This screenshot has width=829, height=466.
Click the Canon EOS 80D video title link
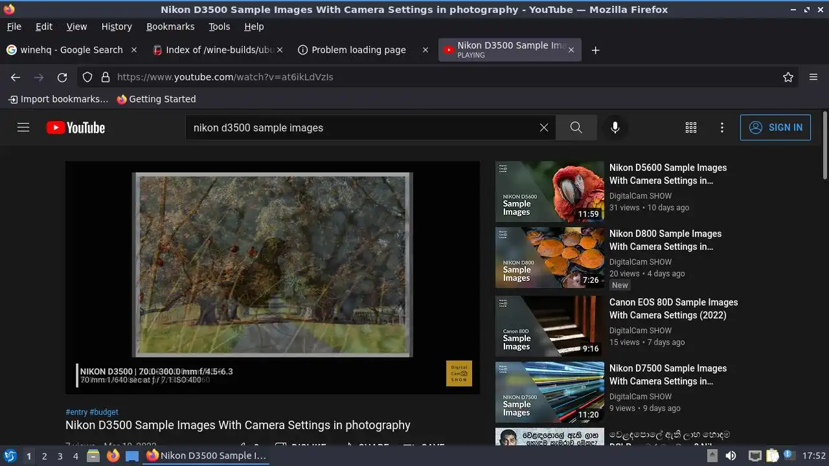pyautogui.click(x=674, y=309)
